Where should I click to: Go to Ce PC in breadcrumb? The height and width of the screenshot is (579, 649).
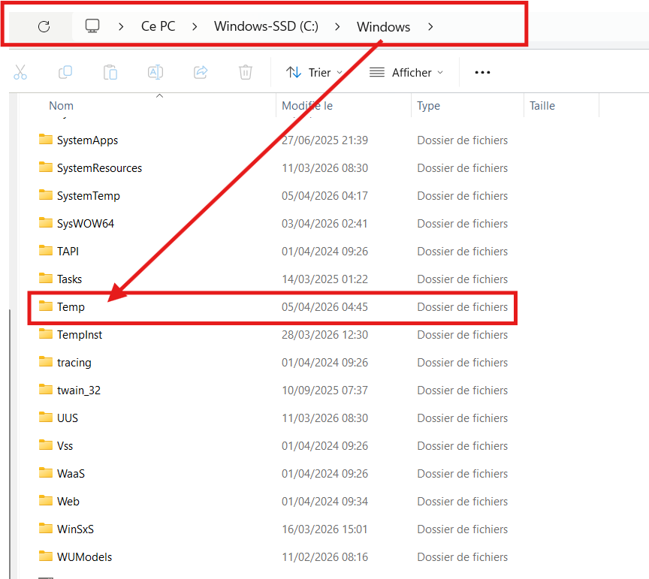[x=158, y=27]
